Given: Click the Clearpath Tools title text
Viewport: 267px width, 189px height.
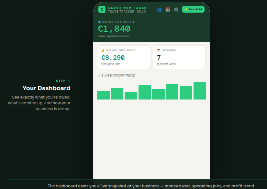Looking at the screenshot, I should pos(127,8).
